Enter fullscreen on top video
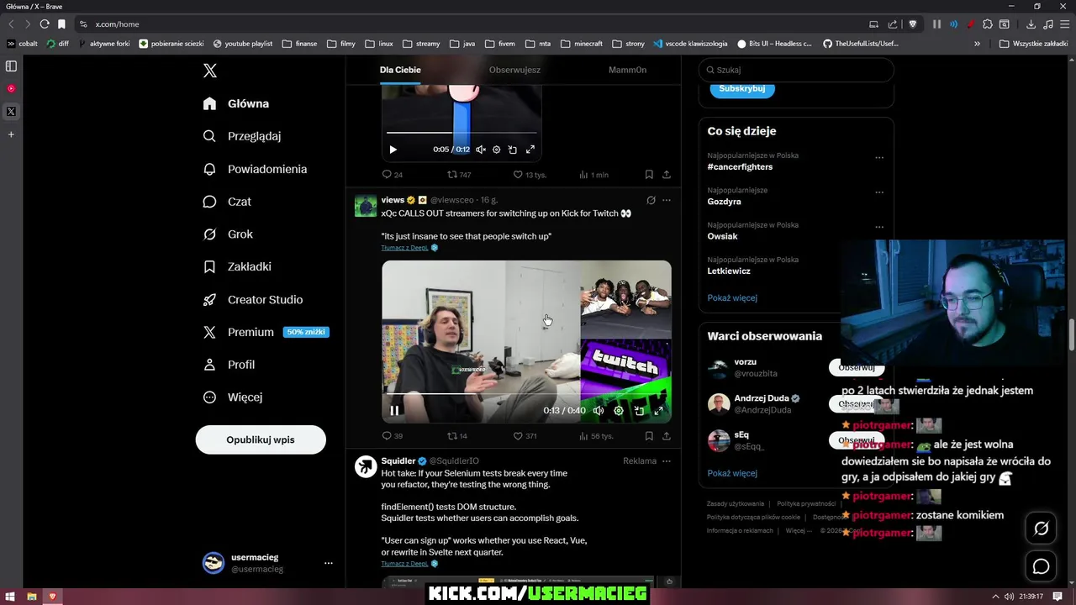 pyautogui.click(x=530, y=150)
